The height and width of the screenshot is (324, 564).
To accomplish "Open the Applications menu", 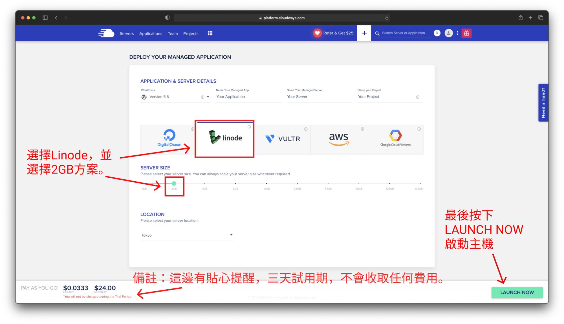I will click(x=151, y=34).
